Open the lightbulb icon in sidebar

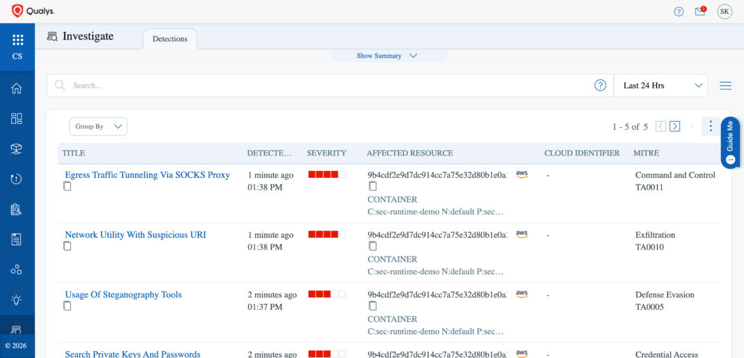tap(17, 300)
